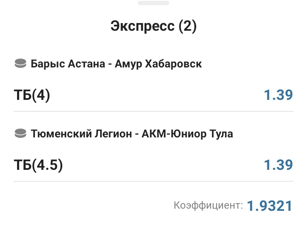Select the АКМ-Юниор Тула team name
The height and width of the screenshot is (233, 307).
click(187, 134)
